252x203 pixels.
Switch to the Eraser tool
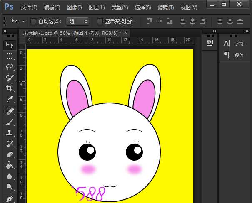point(10,154)
